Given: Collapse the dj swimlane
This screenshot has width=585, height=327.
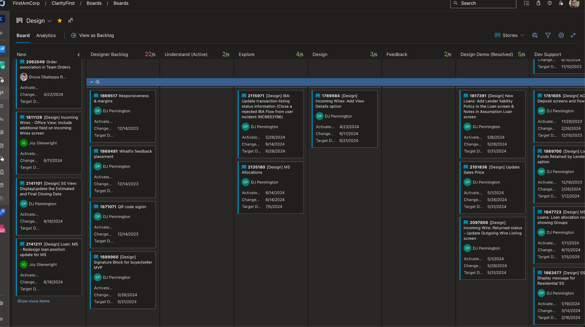Looking at the screenshot, I should pyautogui.click(x=92, y=82).
